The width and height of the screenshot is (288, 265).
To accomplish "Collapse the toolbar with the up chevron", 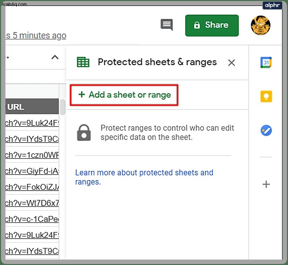I will (55, 57).
